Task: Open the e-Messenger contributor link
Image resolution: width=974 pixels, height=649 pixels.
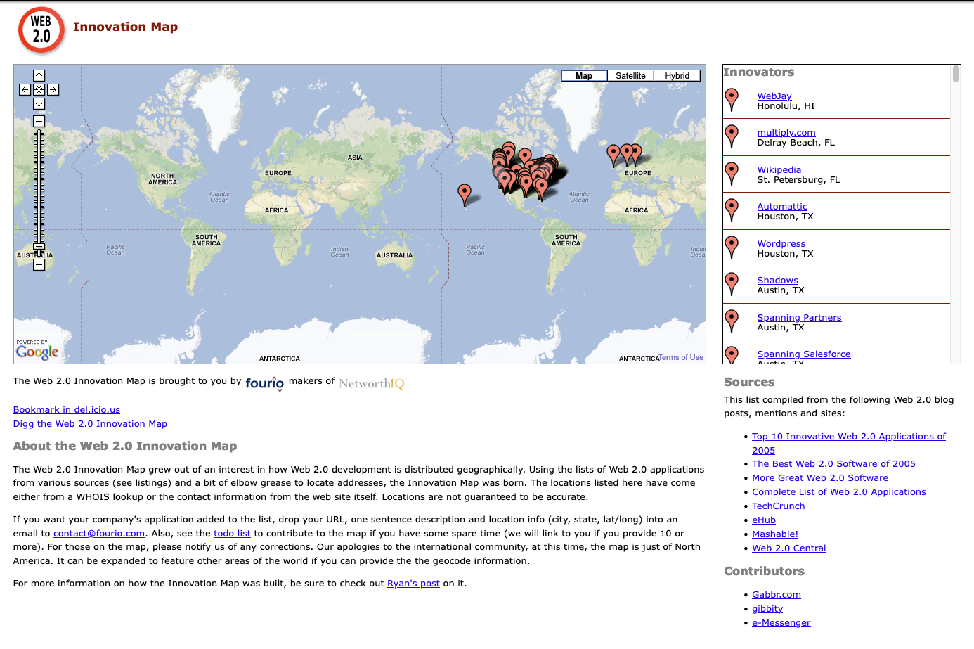Action: (x=781, y=623)
